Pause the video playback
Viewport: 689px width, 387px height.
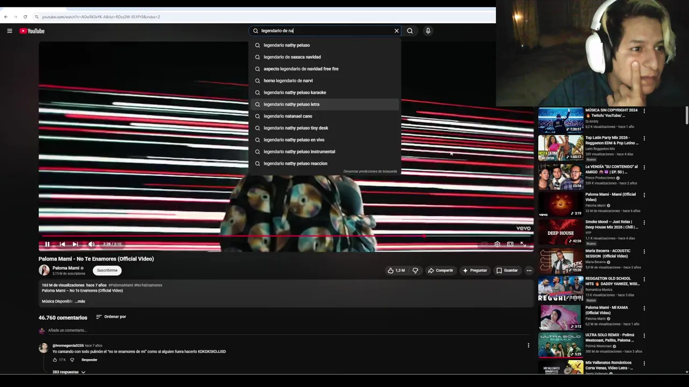tap(47, 244)
